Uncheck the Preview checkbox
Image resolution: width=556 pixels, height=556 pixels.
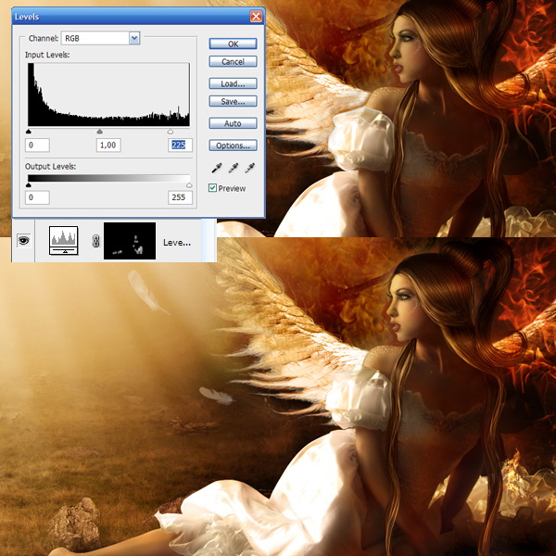[212, 188]
